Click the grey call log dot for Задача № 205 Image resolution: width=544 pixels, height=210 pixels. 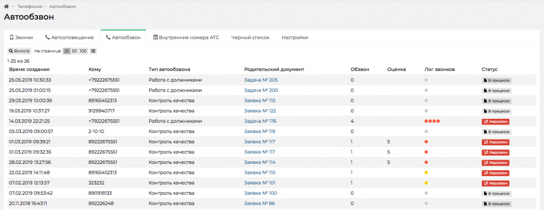pos(426,80)
